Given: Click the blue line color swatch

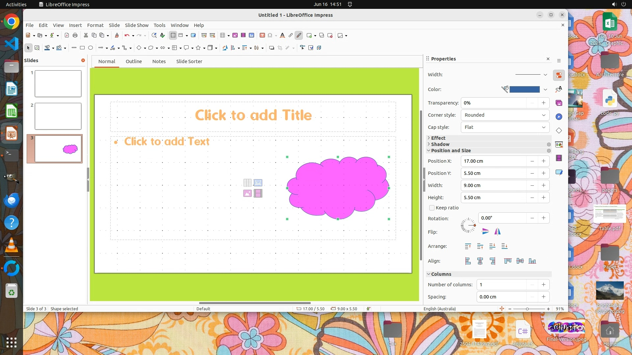Looking at the screenshot, I should click(x=524, y=89).
